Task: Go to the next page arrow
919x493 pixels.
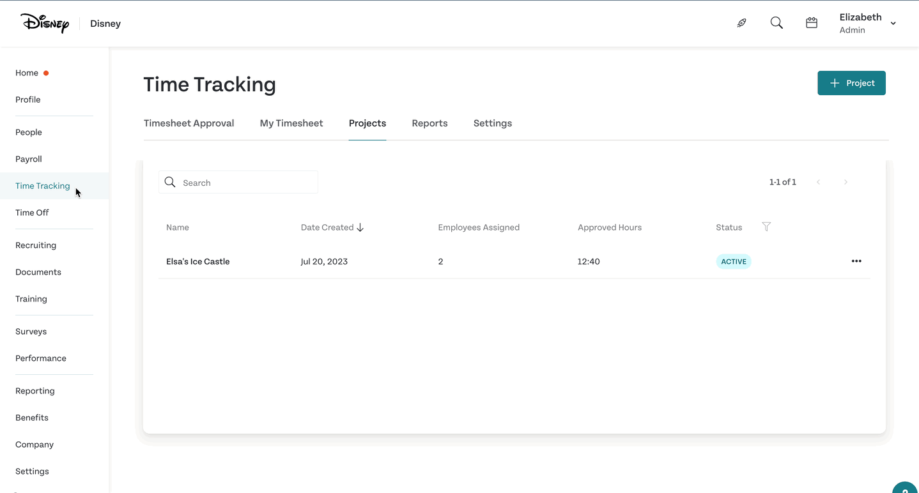Action: click(x=846, y=182)
